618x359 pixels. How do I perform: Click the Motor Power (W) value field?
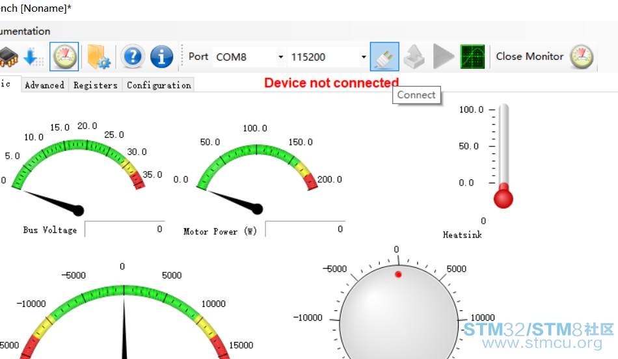point(306,229)
